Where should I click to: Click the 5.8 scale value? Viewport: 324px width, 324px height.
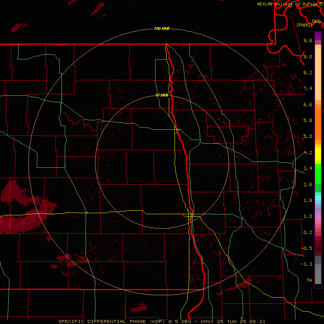(308, 121)
